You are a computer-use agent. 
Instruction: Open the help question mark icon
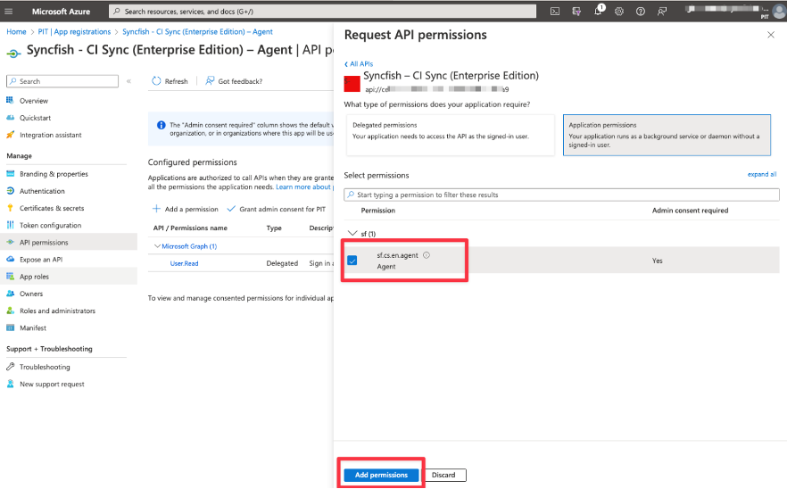tap(641, 11)
